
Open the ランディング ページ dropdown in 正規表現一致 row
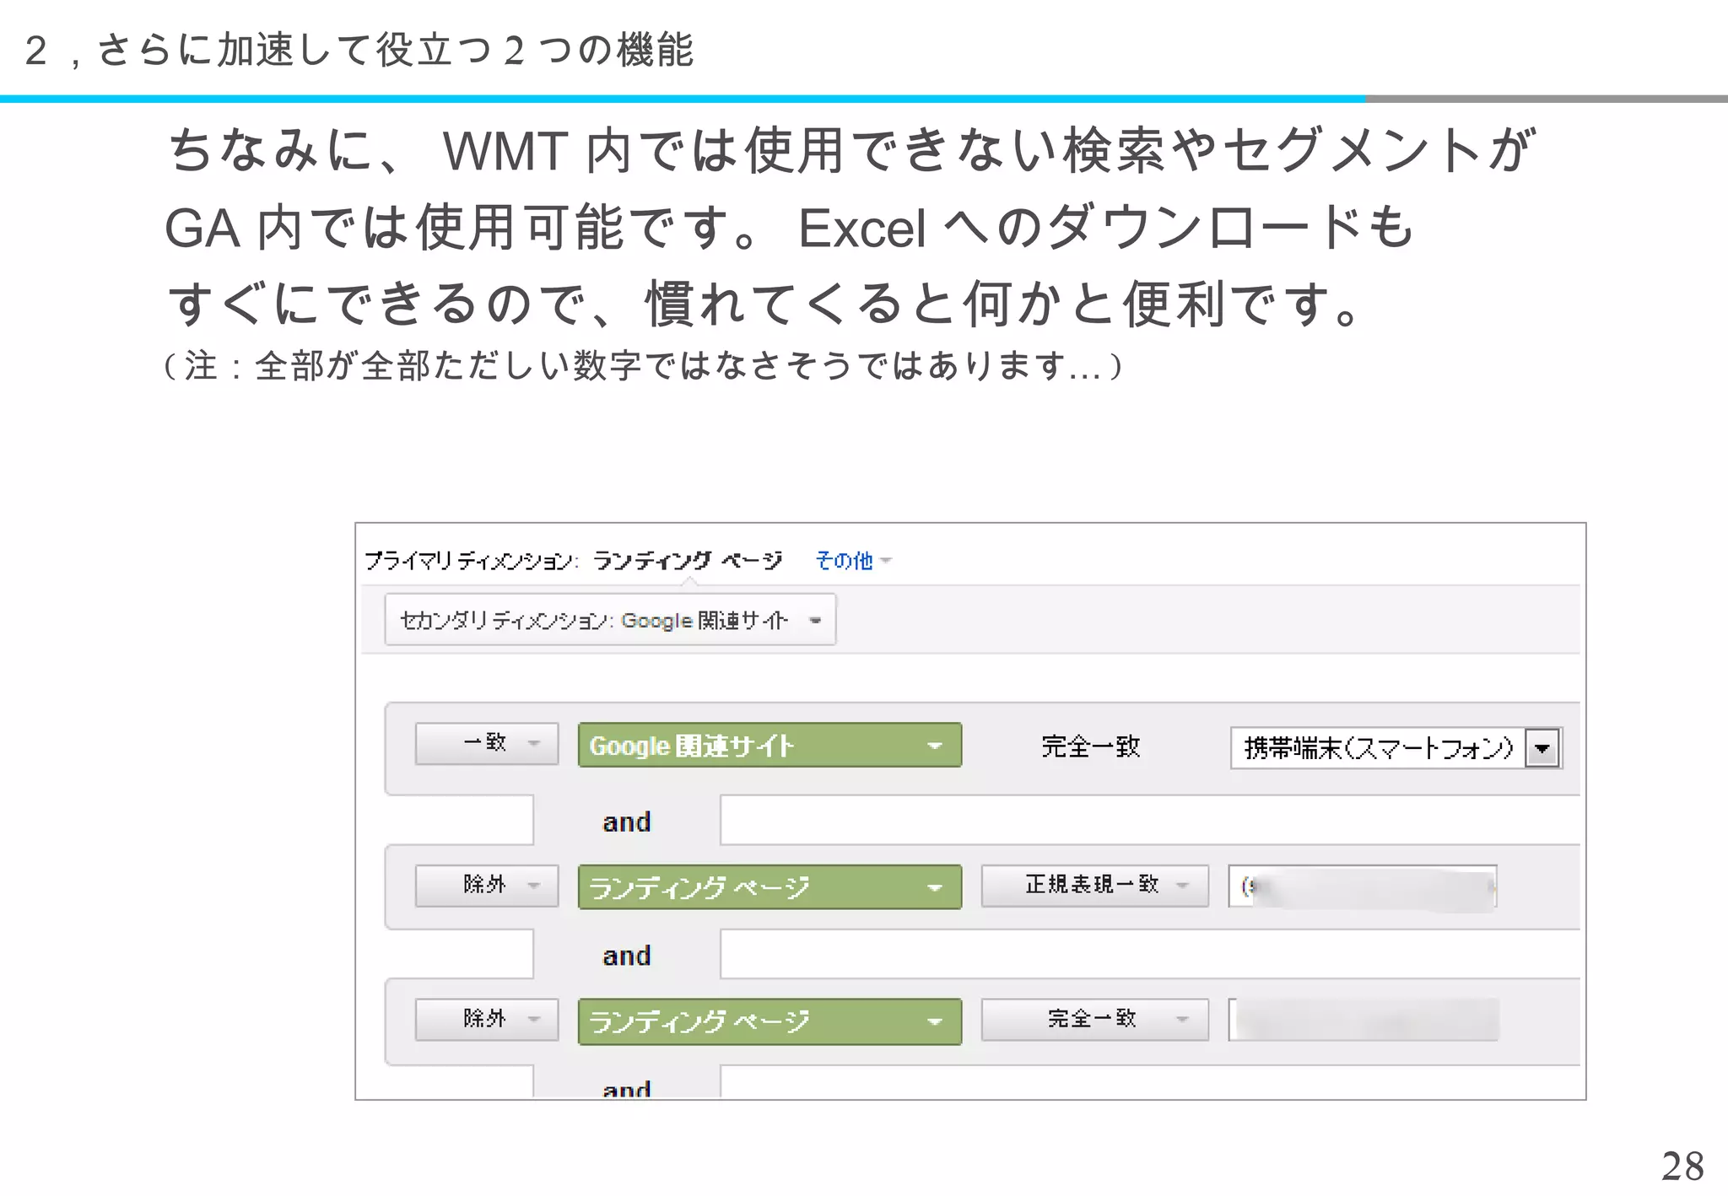click(x=769, y=887)
